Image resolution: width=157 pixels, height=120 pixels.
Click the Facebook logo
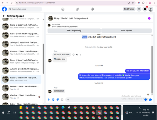tap(4, 9)
